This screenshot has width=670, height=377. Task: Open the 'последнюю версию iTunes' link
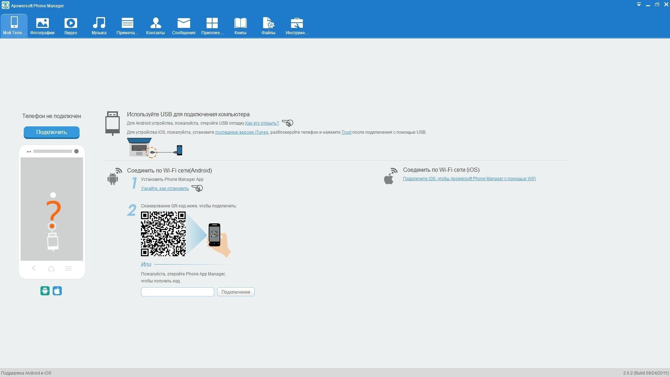(x=241, y=132)
